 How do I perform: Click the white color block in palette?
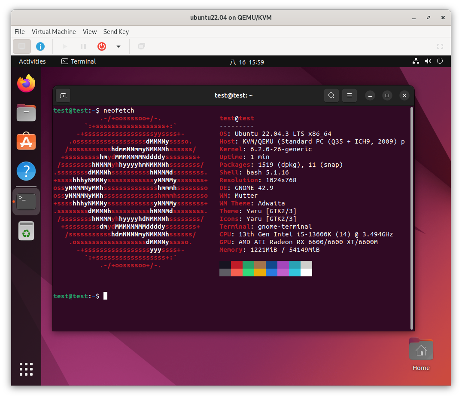(x=306, y=272)
